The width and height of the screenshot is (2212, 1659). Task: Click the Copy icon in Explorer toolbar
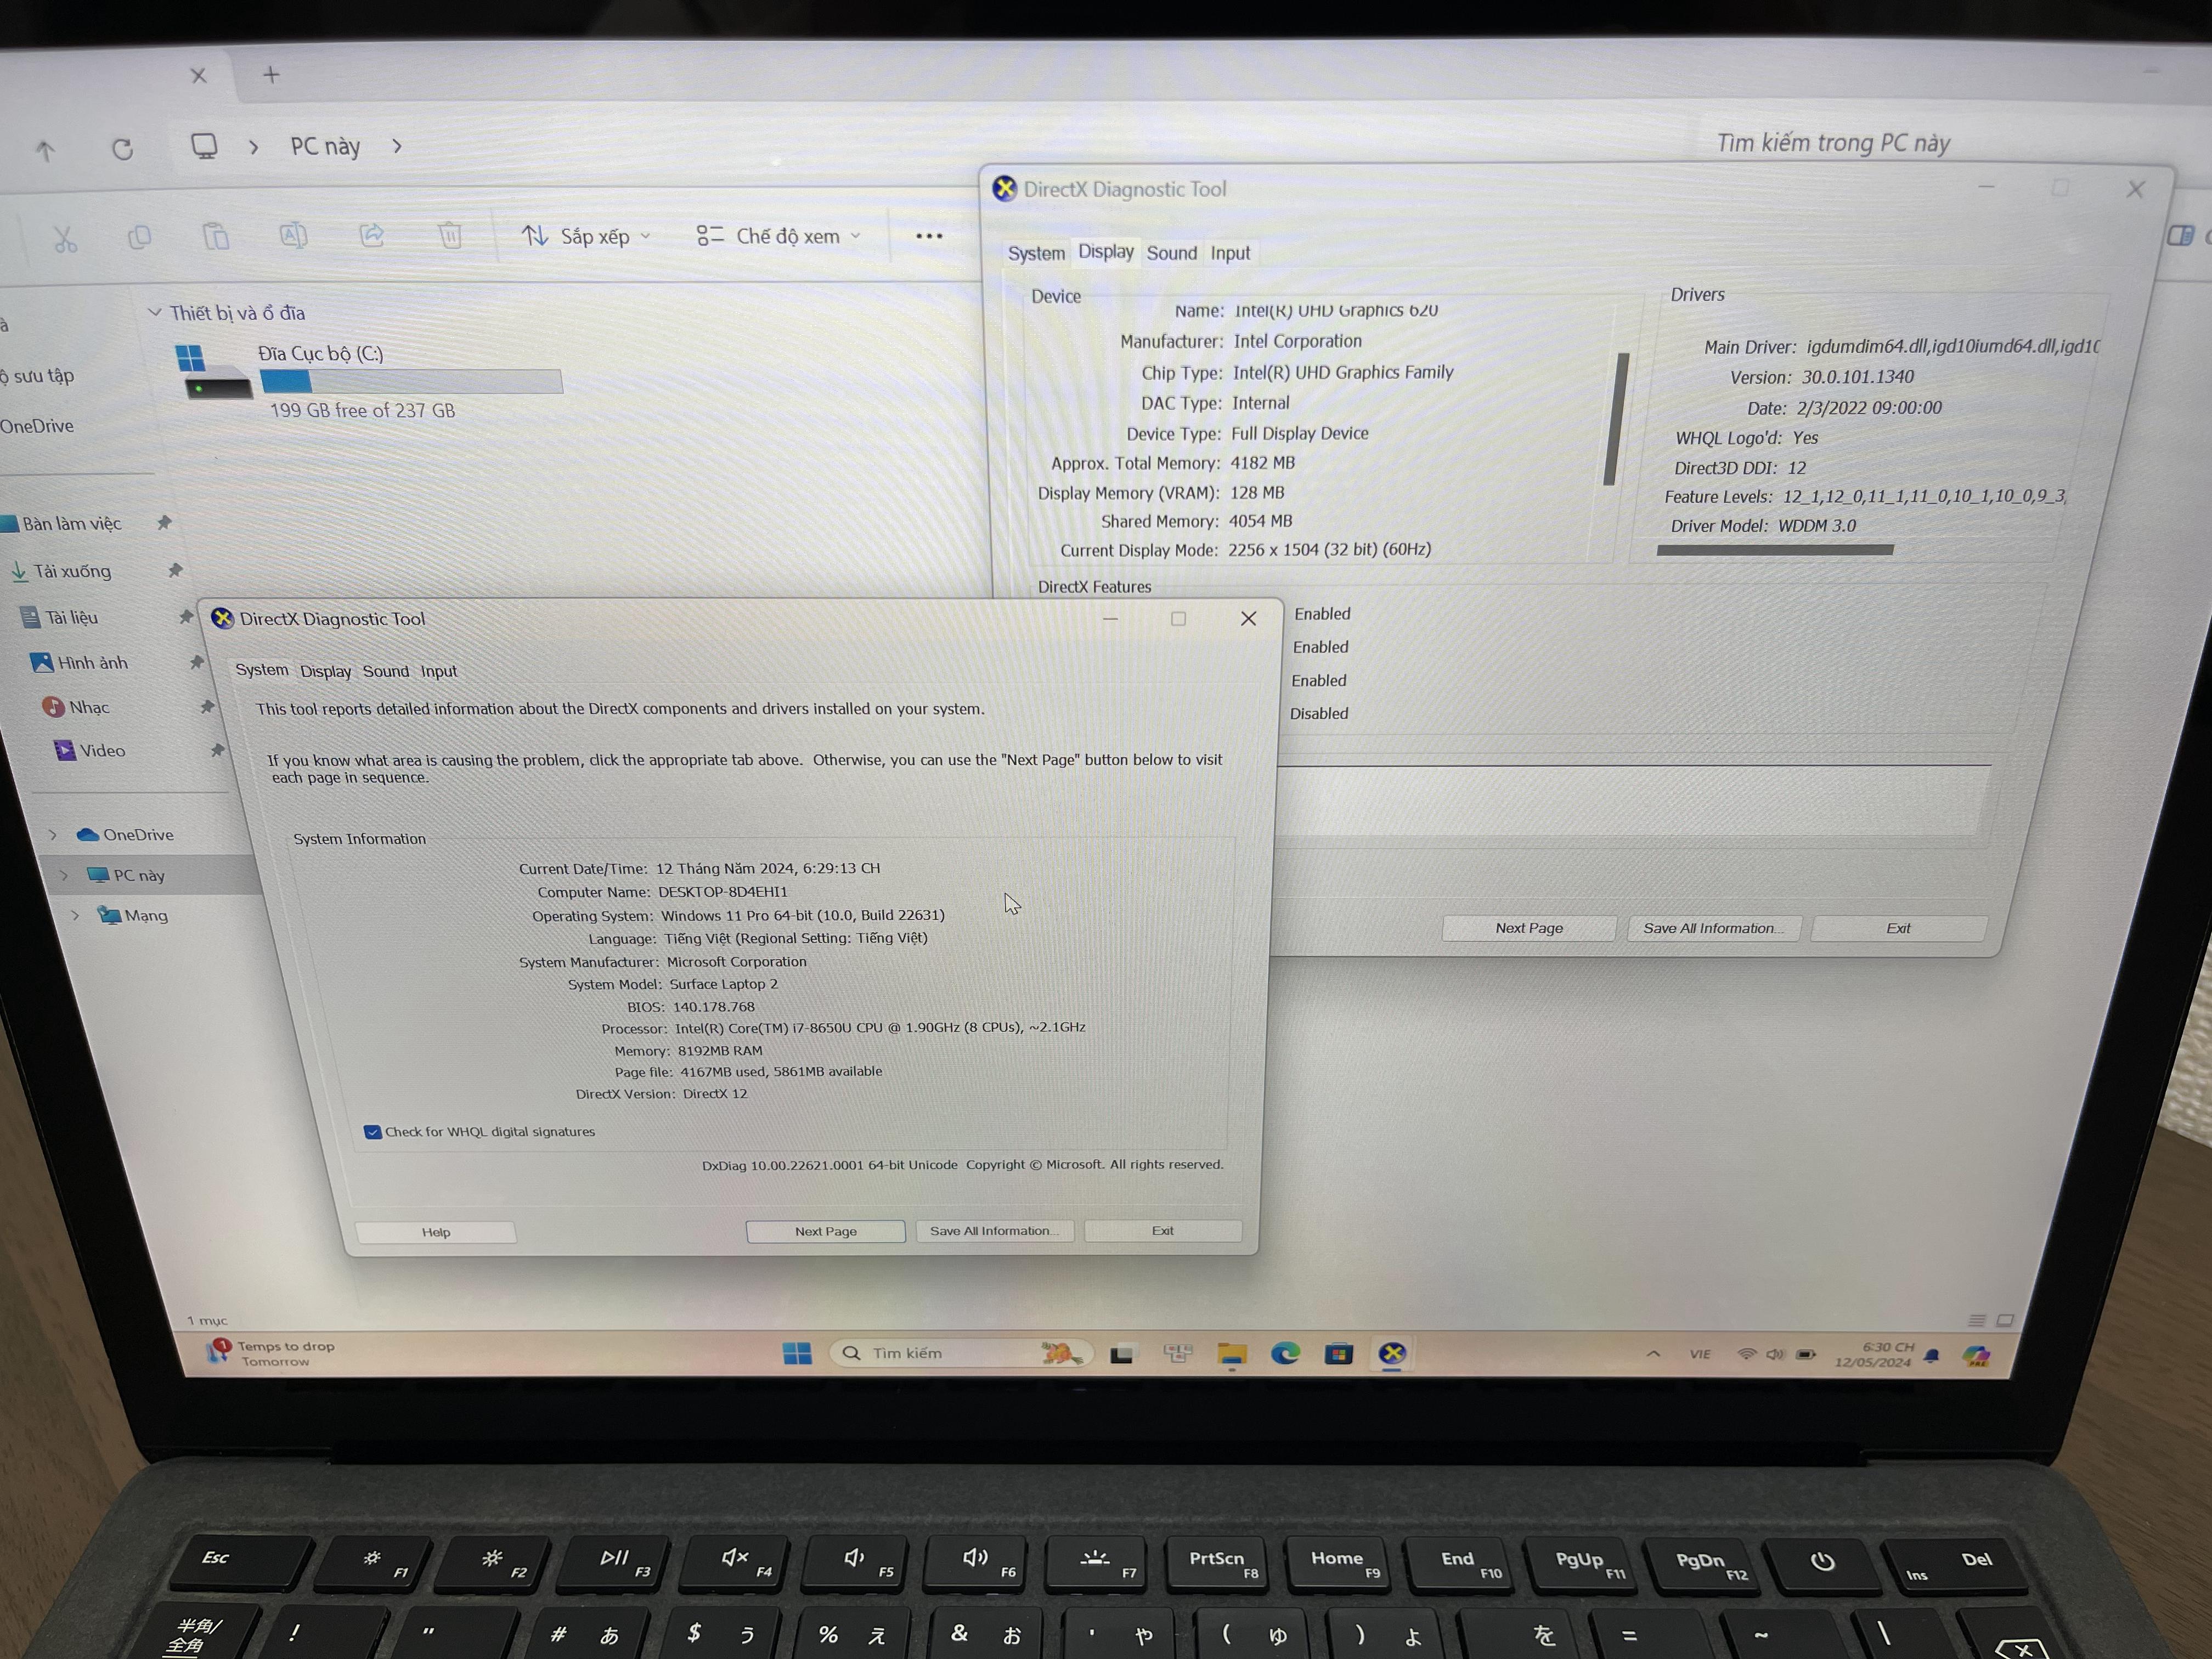(x=140, y=237)
